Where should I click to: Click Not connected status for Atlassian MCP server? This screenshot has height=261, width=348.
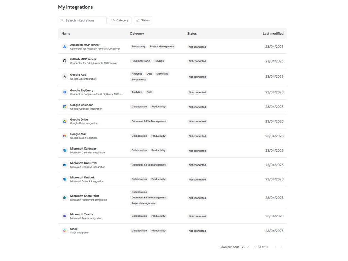click(197, 47)
